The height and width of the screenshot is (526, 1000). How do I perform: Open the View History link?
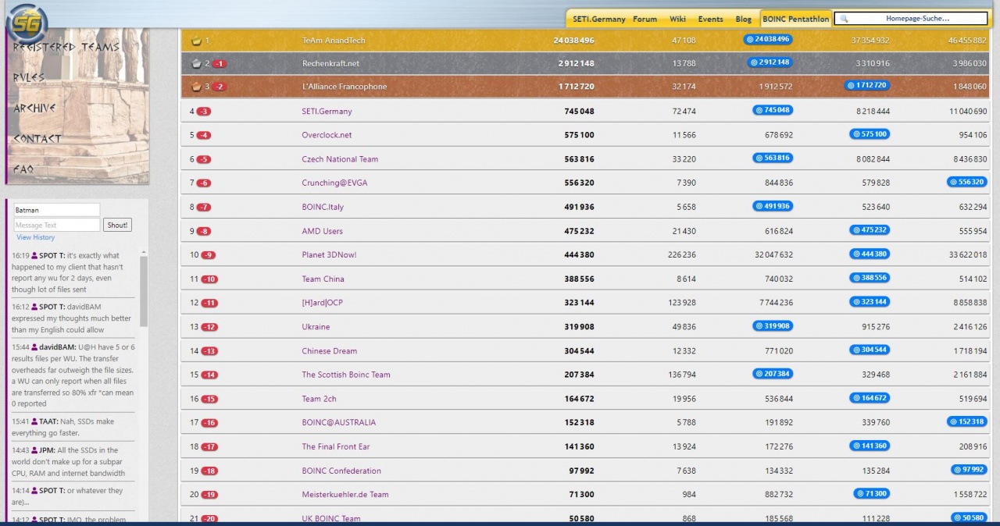[36, 237]
